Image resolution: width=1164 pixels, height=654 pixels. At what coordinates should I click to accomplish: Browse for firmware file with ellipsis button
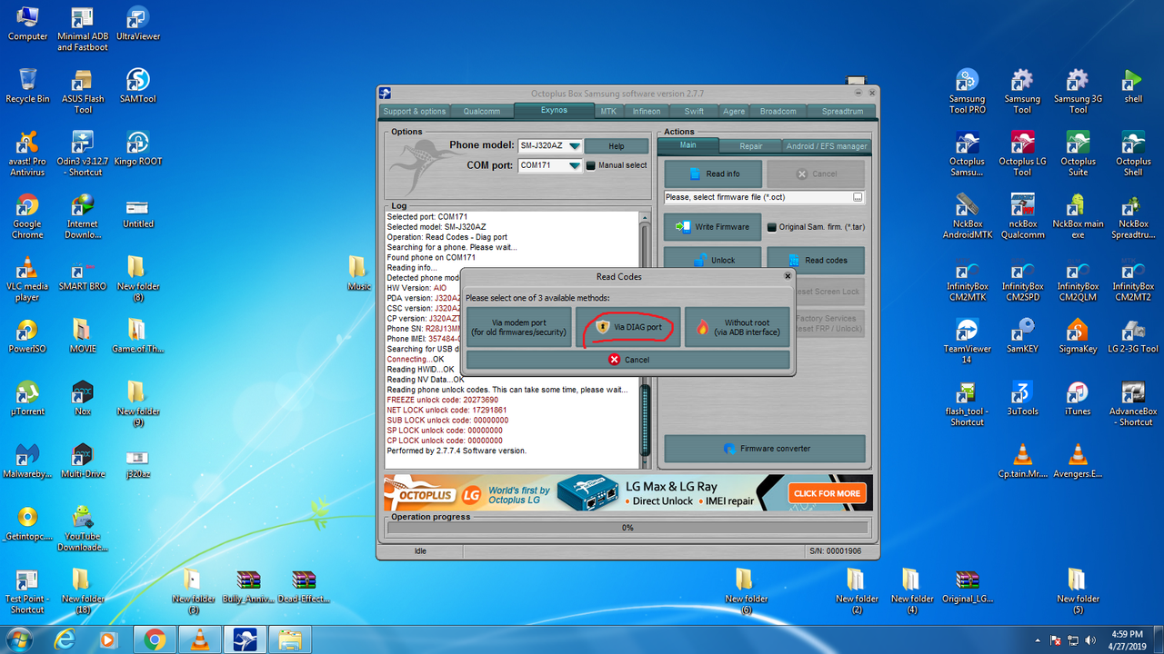857,197
